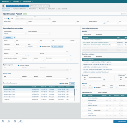The height and width of the screenshot is (124, 127).
Task: Open the Rechercher menu
Action: [6, 2]
